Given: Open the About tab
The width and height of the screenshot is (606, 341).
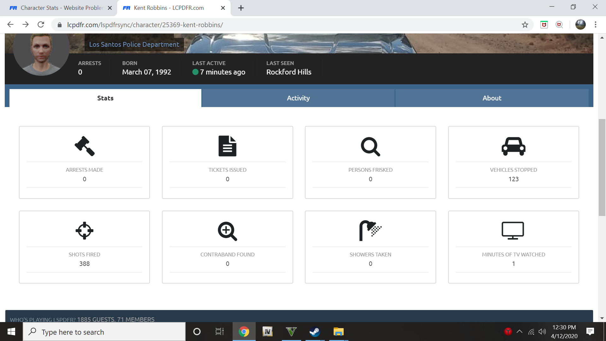Looking at the screenshot, I should tap(491, 98).
